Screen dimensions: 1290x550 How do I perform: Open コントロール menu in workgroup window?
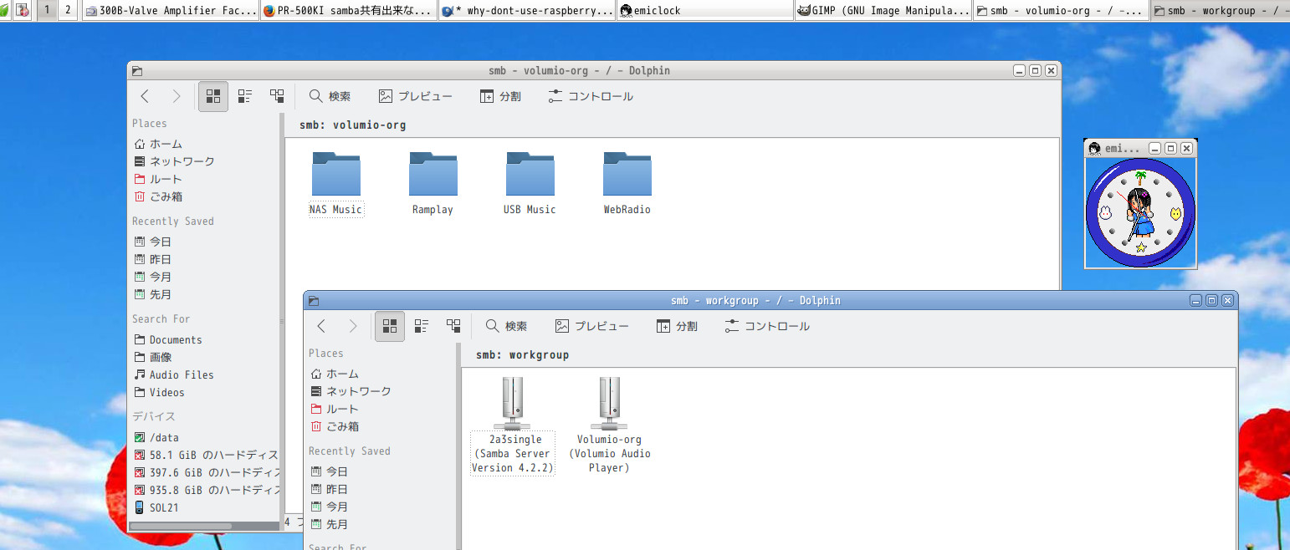[x=767, y=326]
